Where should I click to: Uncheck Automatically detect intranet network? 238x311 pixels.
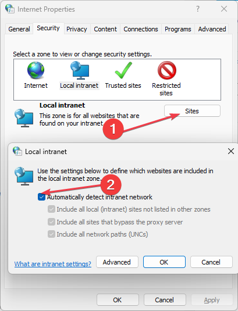click(x=41, y=197)
